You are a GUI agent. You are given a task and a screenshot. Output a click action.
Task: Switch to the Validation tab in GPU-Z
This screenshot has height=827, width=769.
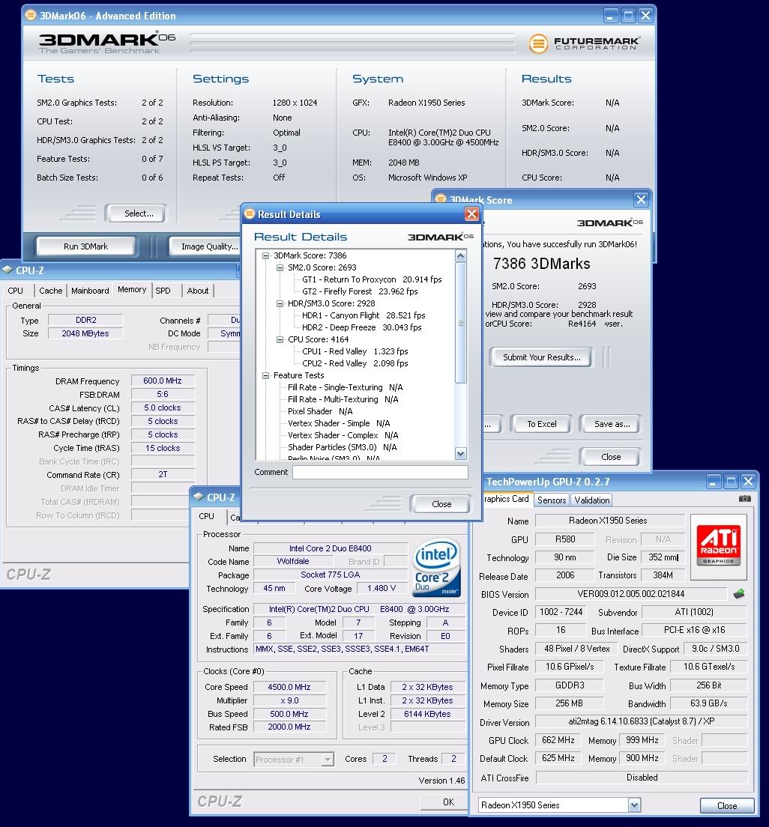pos(591,500)
